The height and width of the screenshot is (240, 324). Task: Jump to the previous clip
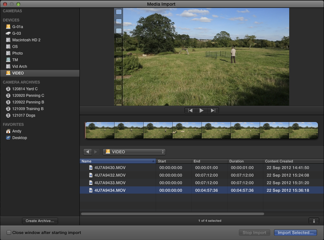tap(190, 111)
